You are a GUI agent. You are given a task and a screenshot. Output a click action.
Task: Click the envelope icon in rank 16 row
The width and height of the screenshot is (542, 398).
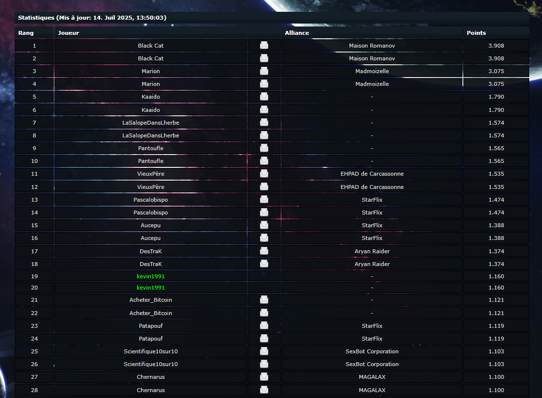click(x=264, y=238)
